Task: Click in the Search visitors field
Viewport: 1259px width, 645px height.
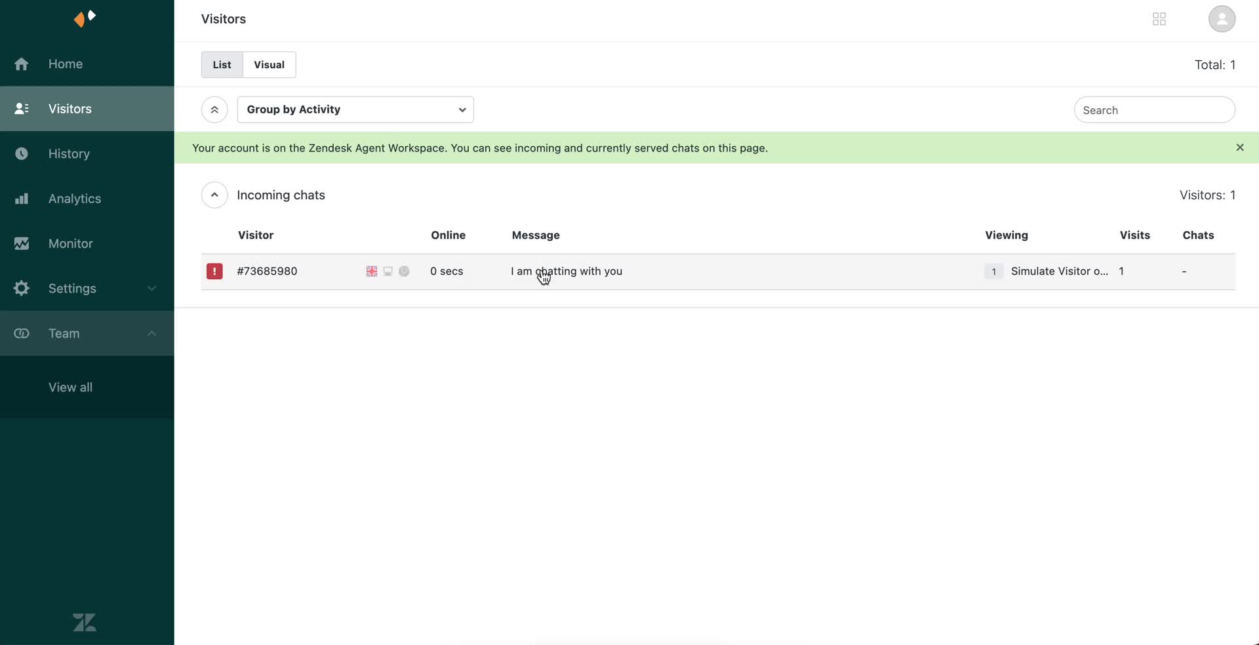Action: click(1154, 110)
